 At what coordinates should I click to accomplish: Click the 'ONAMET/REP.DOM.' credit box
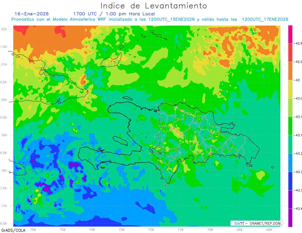(x=256, y=223)
